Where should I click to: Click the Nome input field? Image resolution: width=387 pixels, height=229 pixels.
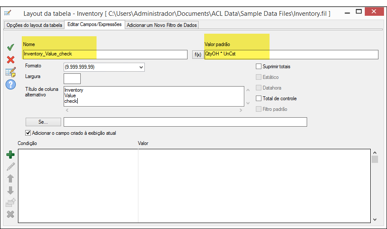point(105,55)
